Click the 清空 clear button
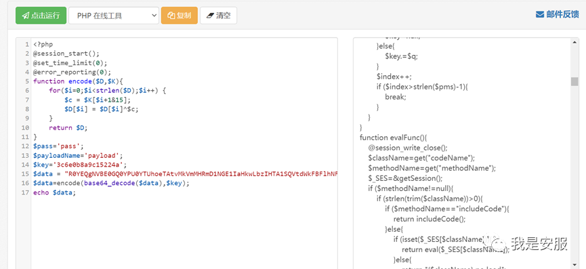This screenshot has width=586, height=269. pyautogui.click(x=218, y=16)
